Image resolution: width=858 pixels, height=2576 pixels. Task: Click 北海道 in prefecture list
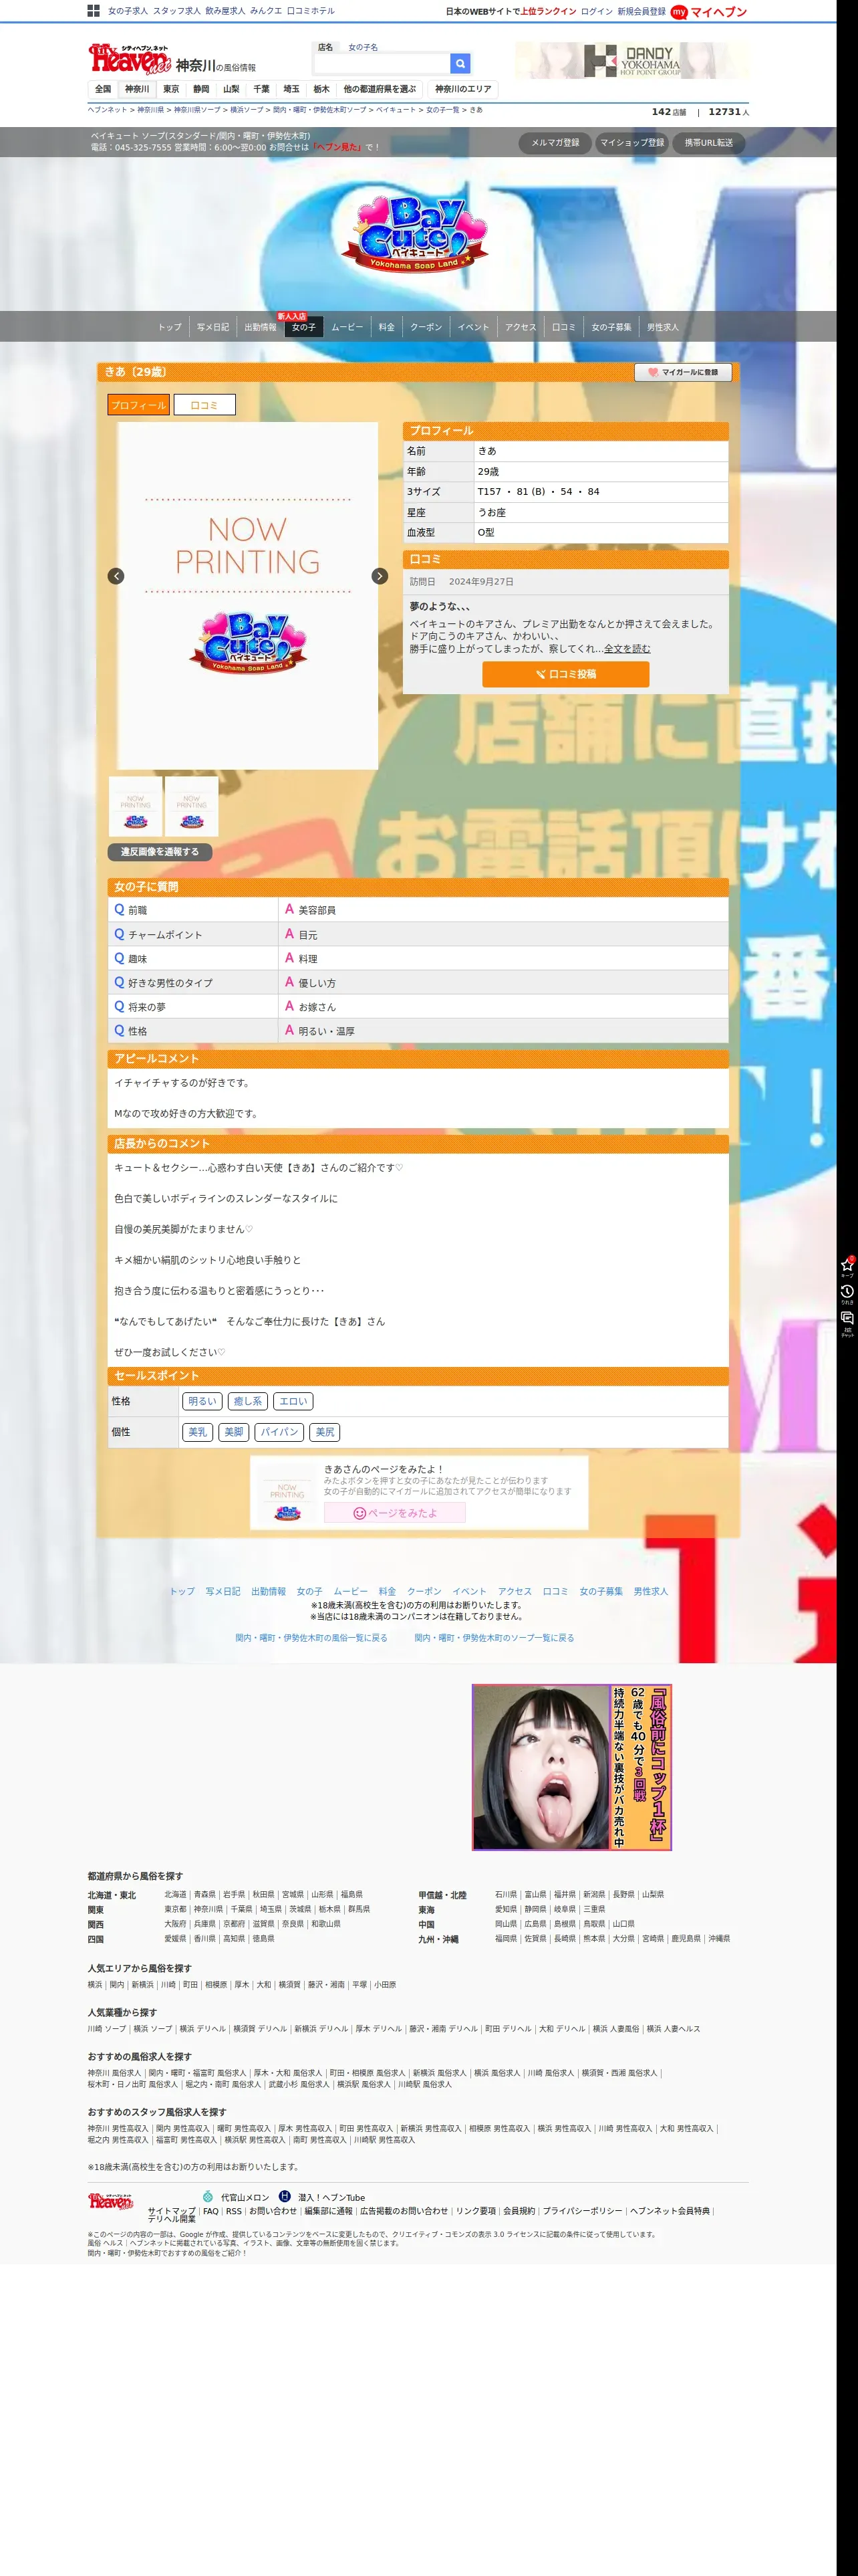[x=175, y=1894]
